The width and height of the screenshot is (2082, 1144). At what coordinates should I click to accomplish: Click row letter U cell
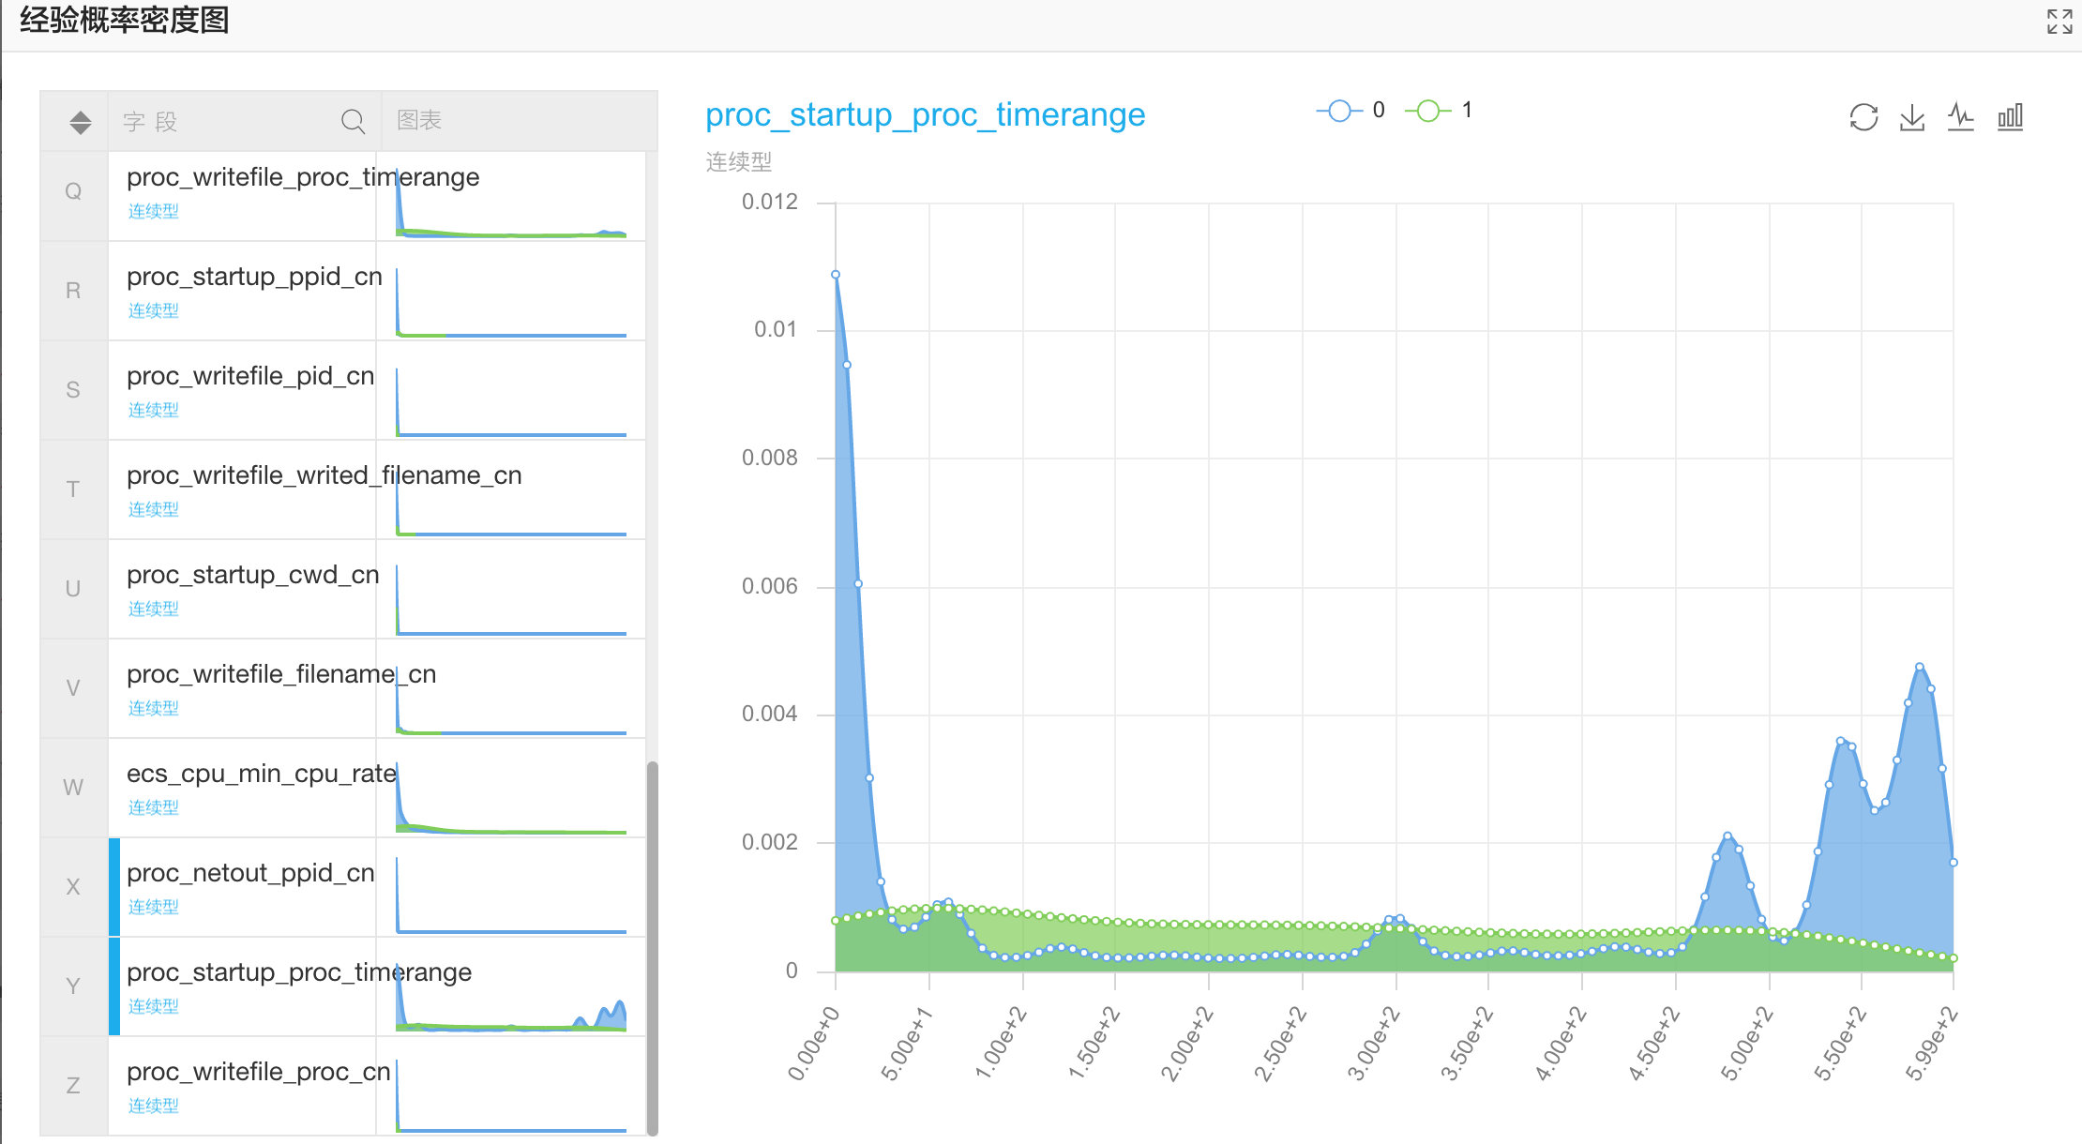[x=73, y=589]
